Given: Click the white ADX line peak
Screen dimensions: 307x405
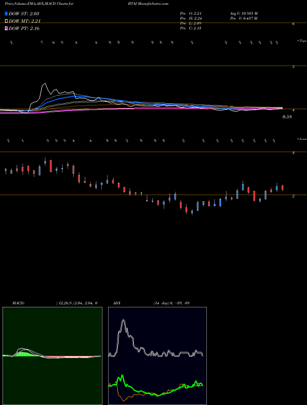Looking at the screenshot, I should tap(123, 322).
